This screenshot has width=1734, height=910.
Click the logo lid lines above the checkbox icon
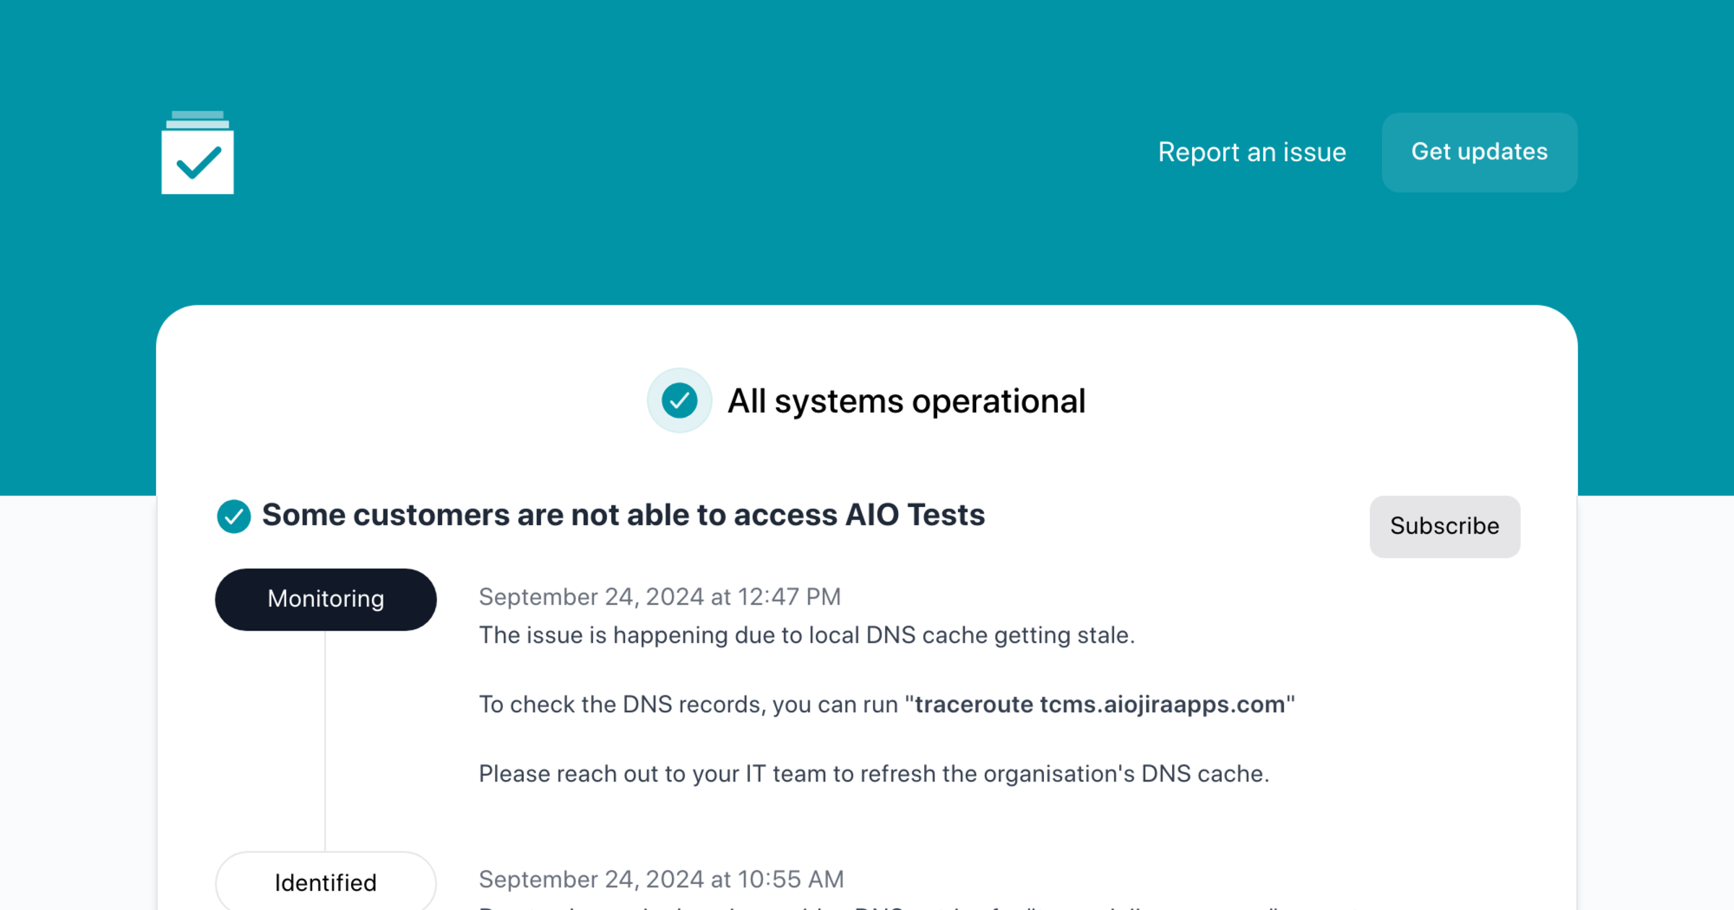[197, 119]
